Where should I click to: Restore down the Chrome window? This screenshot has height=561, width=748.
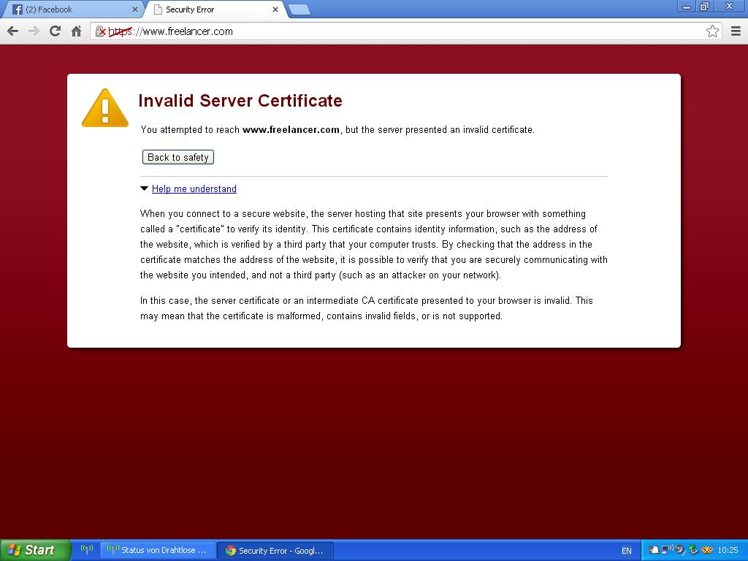705,7
